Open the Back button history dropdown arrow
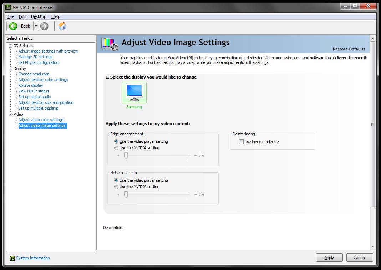Screen dimensions: 381x270 click(x=36, y=26)
